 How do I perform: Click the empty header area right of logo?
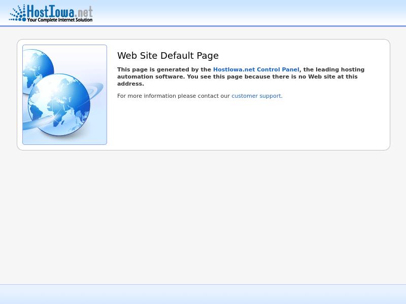coord(254,13)
